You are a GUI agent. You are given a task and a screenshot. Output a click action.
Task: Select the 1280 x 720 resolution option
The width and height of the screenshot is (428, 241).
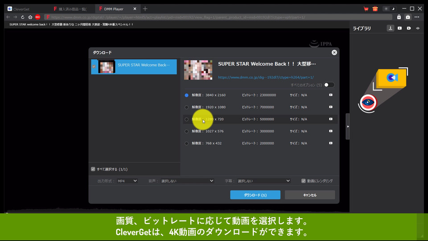[x=186, y=119]
